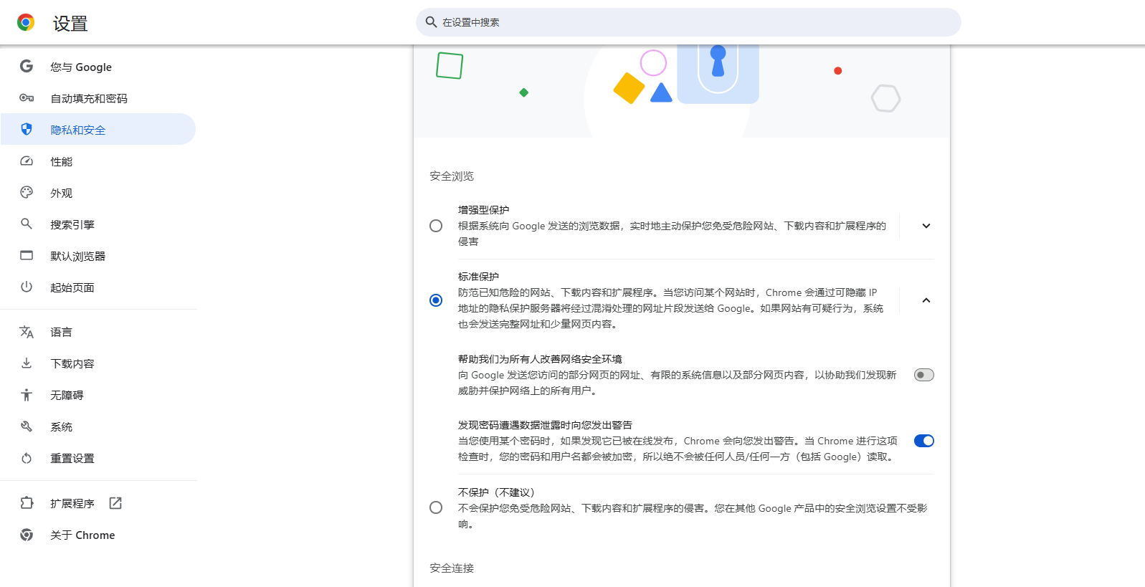
Task: Click the palette icon for 外观
Action: point(27,193)
